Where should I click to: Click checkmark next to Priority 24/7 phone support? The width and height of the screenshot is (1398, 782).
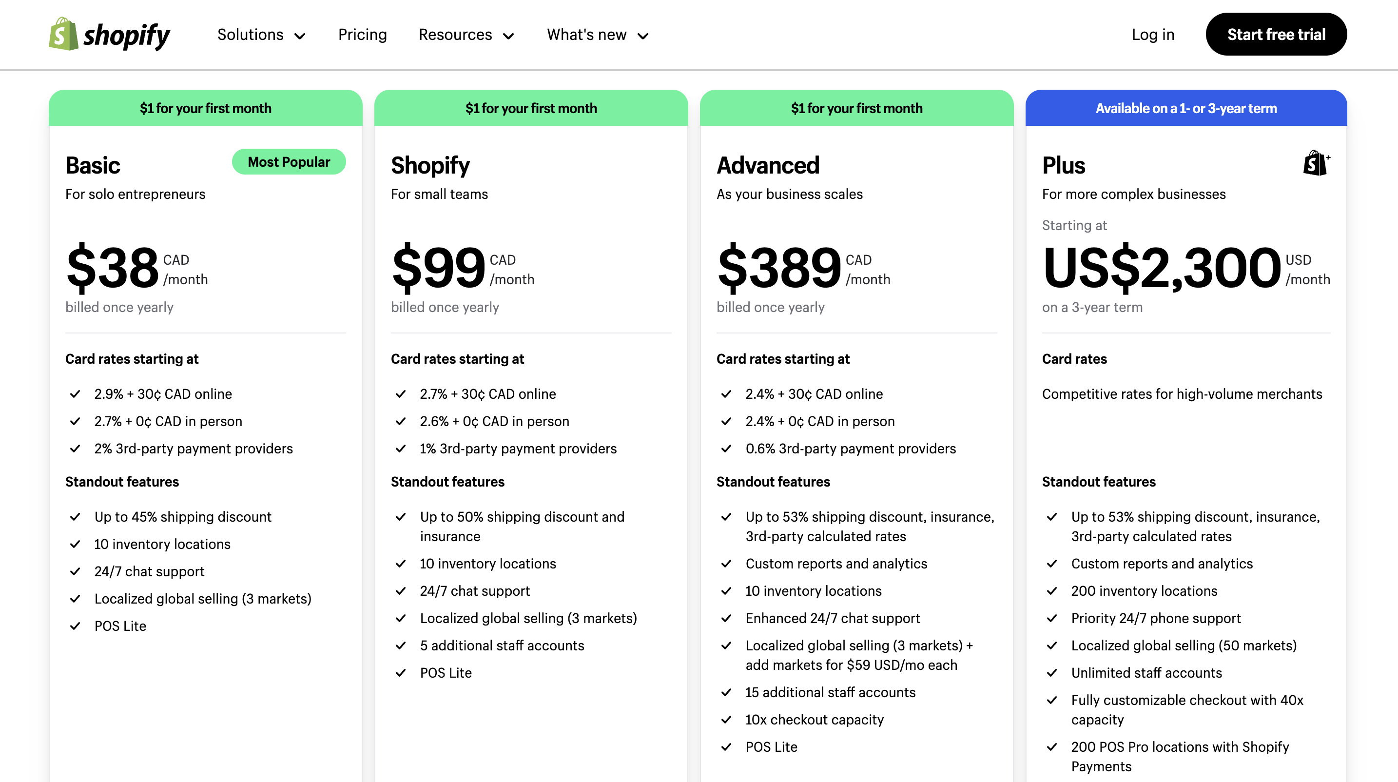1052,619
